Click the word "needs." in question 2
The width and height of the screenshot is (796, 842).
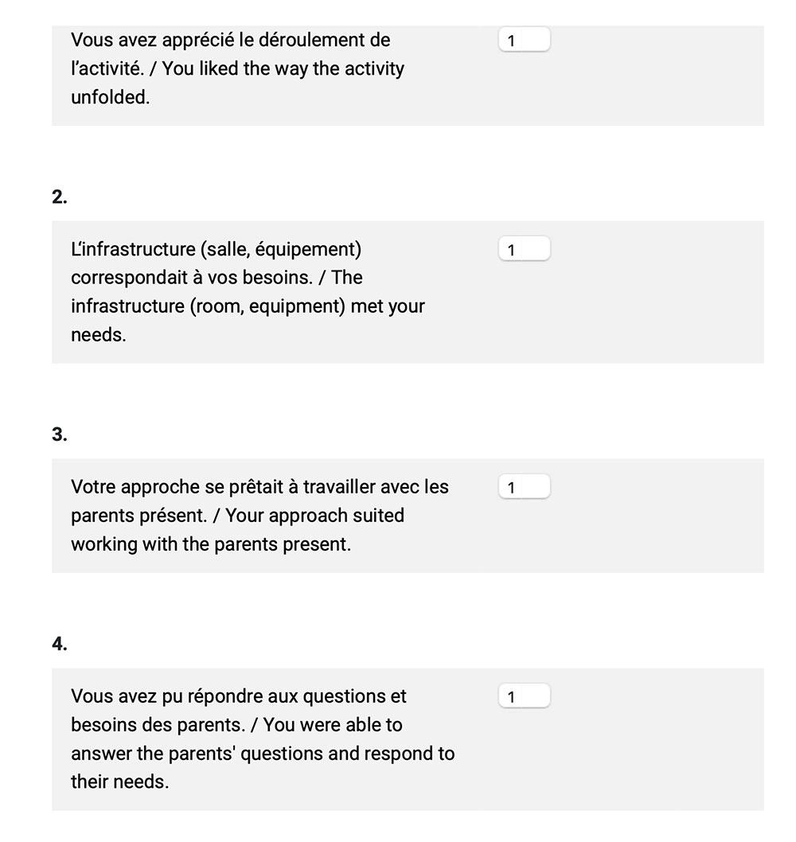tap(99, 335)
